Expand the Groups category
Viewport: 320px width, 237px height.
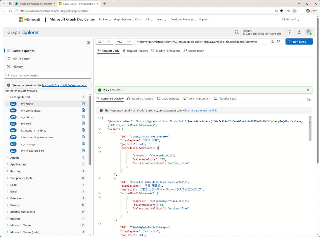click(x=8, y=205)
